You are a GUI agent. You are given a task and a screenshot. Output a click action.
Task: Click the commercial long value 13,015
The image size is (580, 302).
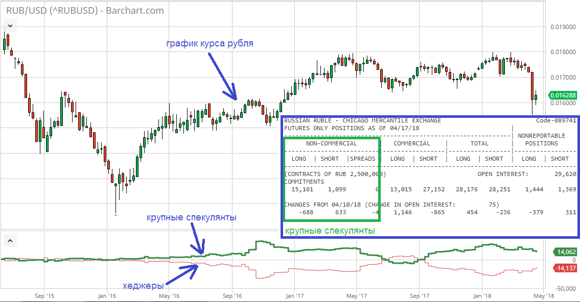coord(401,189)
